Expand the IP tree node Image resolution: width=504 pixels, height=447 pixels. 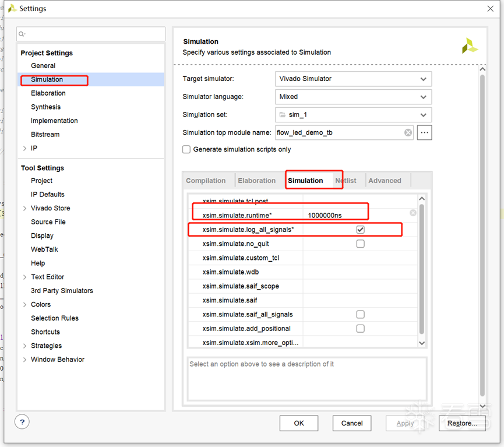coord(24,148)
